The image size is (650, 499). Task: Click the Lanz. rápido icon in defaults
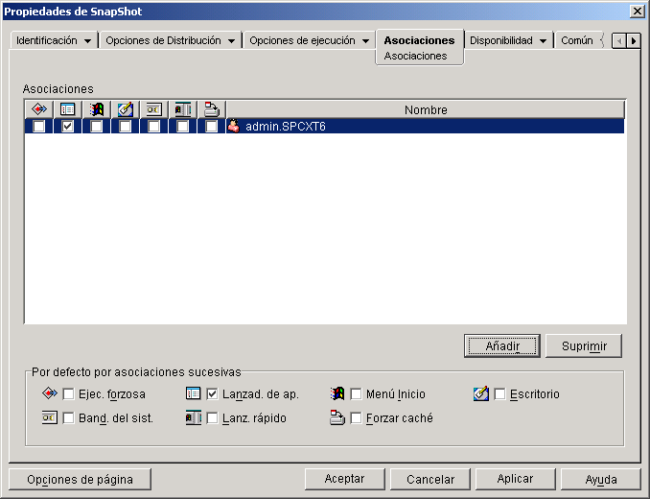pos(194,417)
